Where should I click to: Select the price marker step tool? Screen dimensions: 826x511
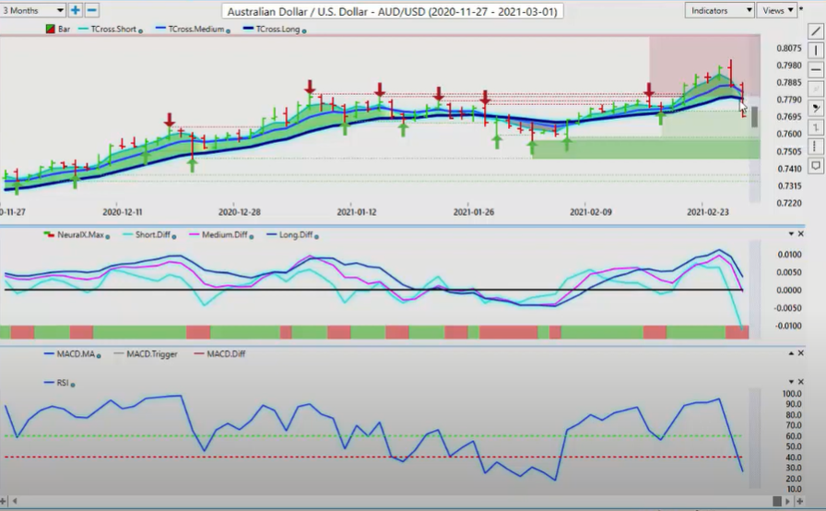(x=816, y=127)
